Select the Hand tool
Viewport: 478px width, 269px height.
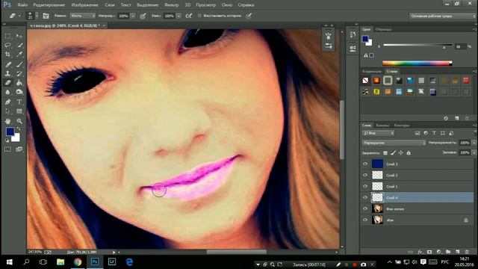pos(8,121)
